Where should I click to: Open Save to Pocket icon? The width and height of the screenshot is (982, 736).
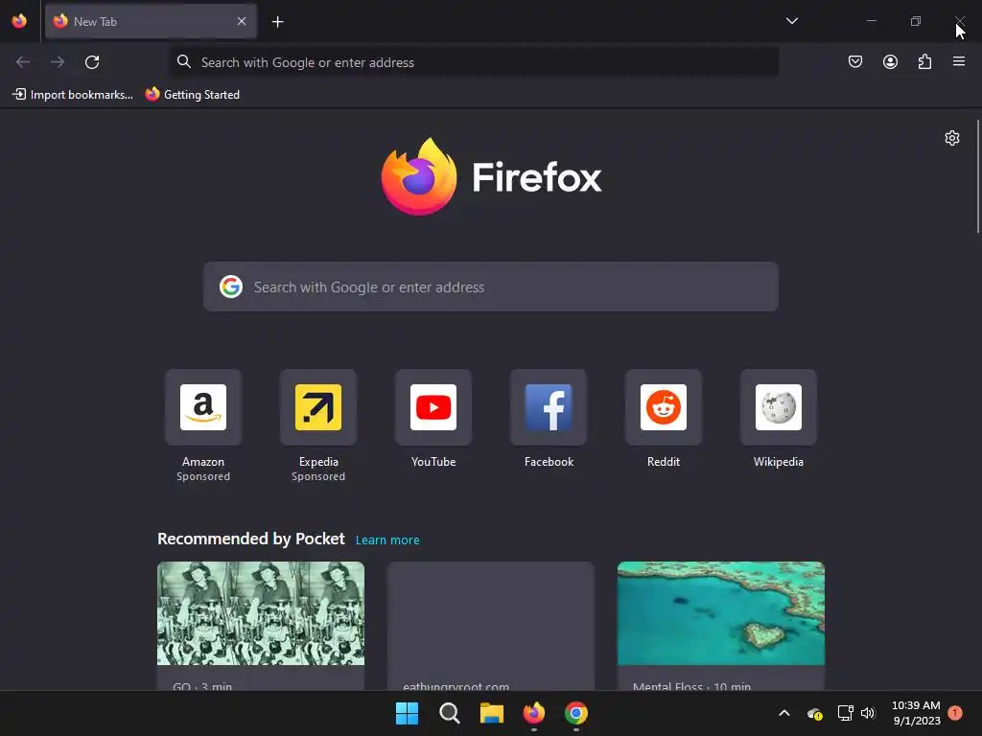coord(854,61)
